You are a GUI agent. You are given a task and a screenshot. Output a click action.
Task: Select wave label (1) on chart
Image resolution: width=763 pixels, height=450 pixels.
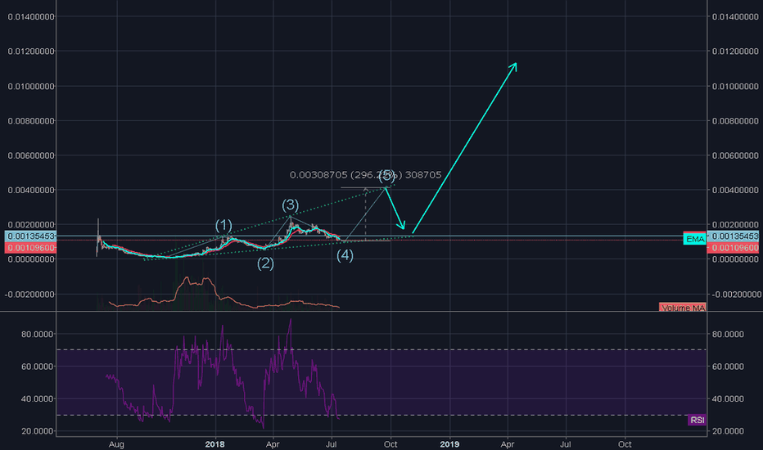click(x=223, y=225)
